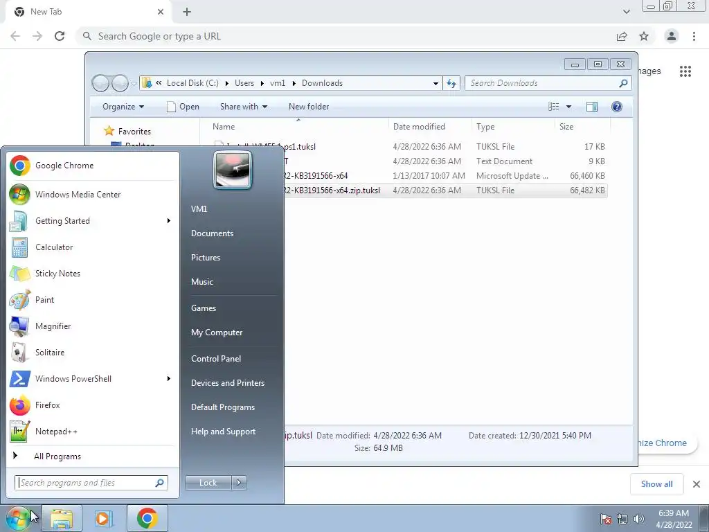Select the Microsoft Update KB3191566-x64 file

tap(445, 176)
